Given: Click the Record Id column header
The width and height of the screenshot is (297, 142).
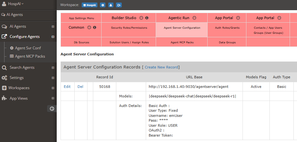Looking at the screenshot, I should (104, 77).
